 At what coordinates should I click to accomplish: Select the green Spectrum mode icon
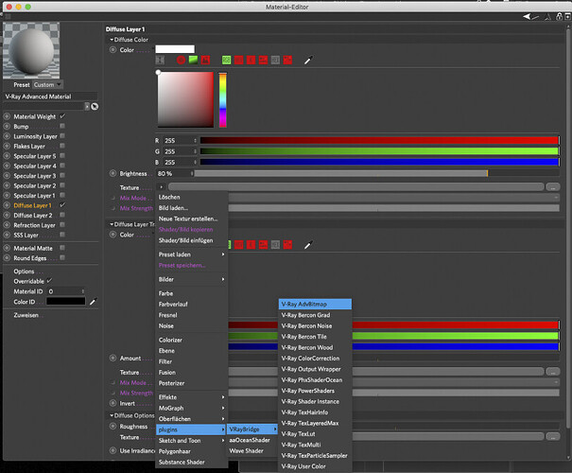coord(193,60)
